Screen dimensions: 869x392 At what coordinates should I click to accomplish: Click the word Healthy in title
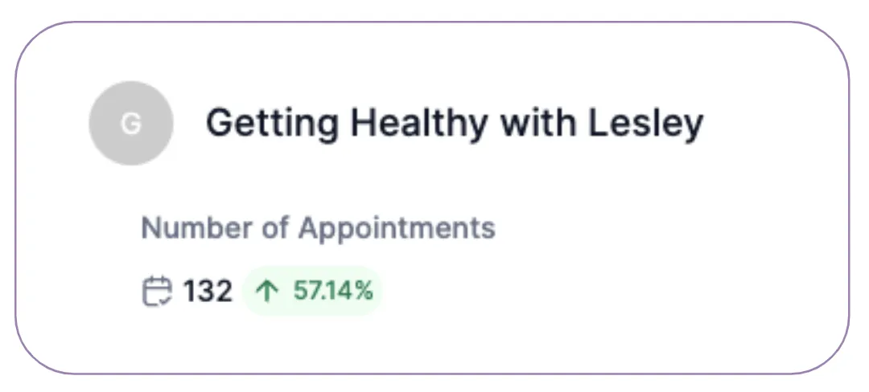419,123
